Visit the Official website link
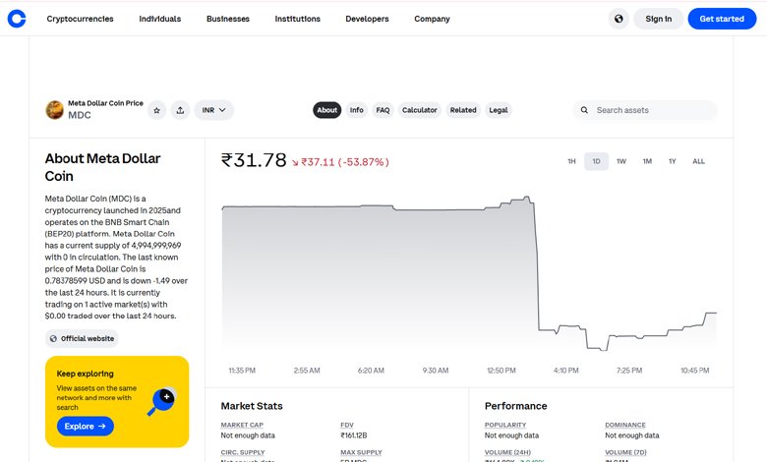 tap(82, 338)
